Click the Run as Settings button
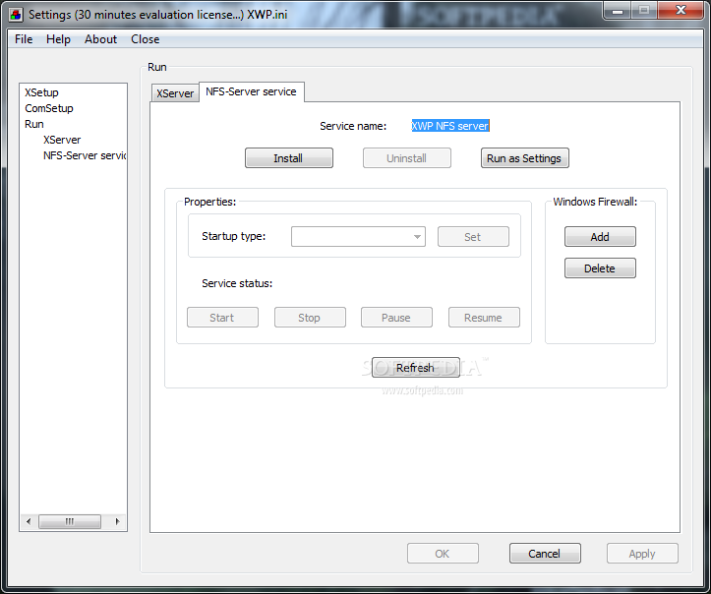Image resolution: width=711 pixels, height=594 pixels. point(524,157)
